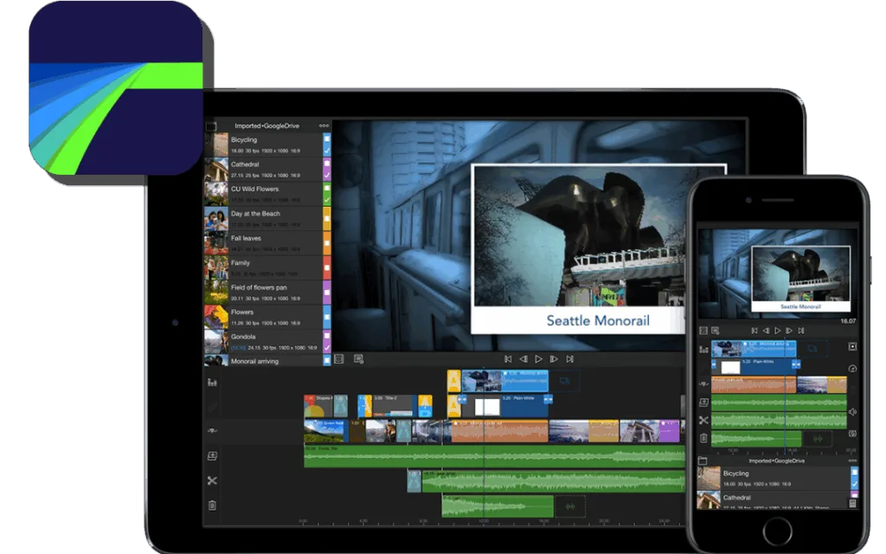This screenshot has height=554, width=886.
Task: Select the Monorail arriving clip
Action: pyautogui.click(x=267, y=360)
